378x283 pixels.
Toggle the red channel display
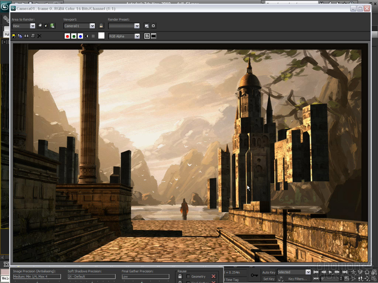tap(67, 36)
